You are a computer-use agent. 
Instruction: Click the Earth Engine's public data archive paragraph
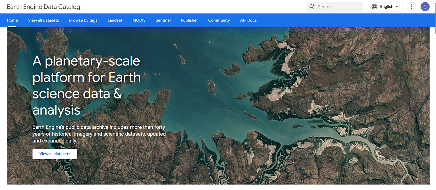[99, 134]
